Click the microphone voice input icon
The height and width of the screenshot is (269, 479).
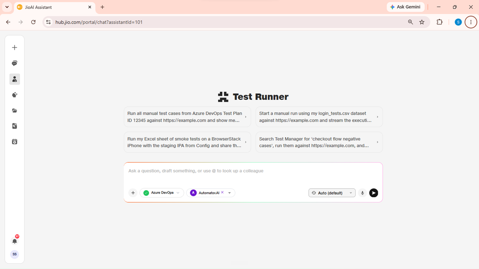tap(363, 193)
